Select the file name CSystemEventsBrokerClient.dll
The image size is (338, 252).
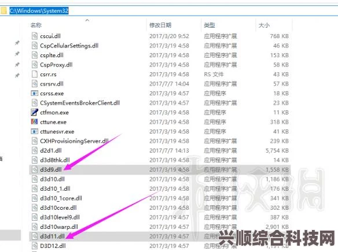click(80, 103)
